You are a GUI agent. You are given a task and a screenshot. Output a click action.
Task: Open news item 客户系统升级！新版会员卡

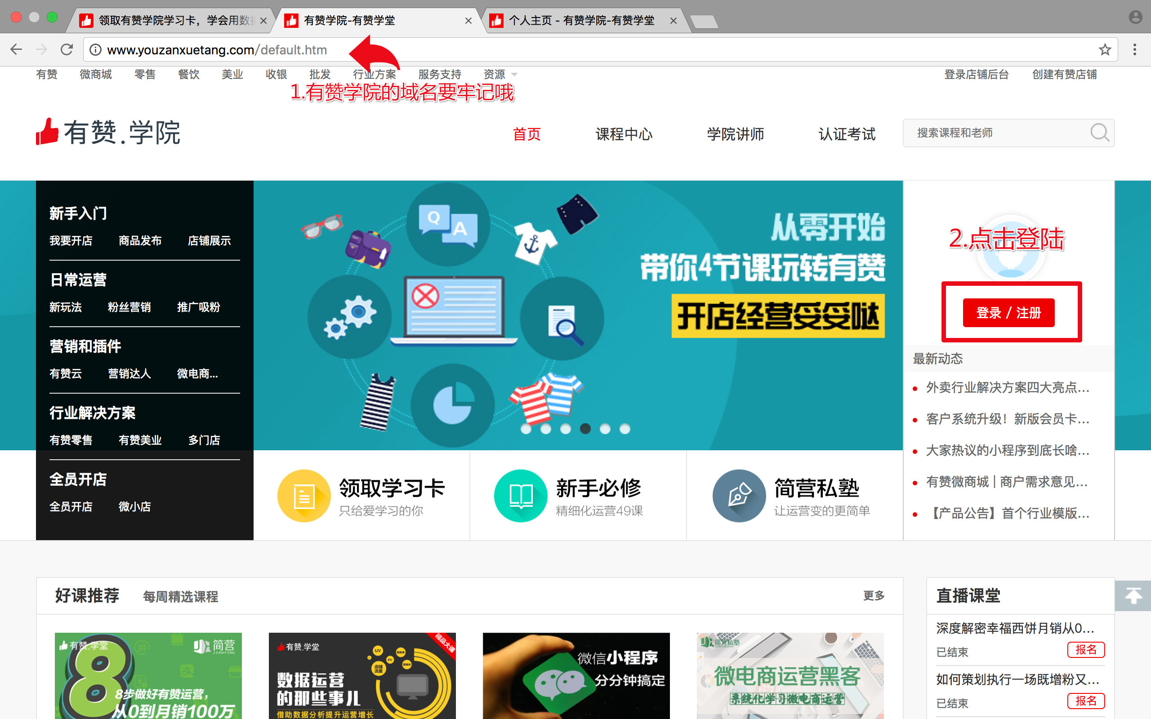[1008, 419]
